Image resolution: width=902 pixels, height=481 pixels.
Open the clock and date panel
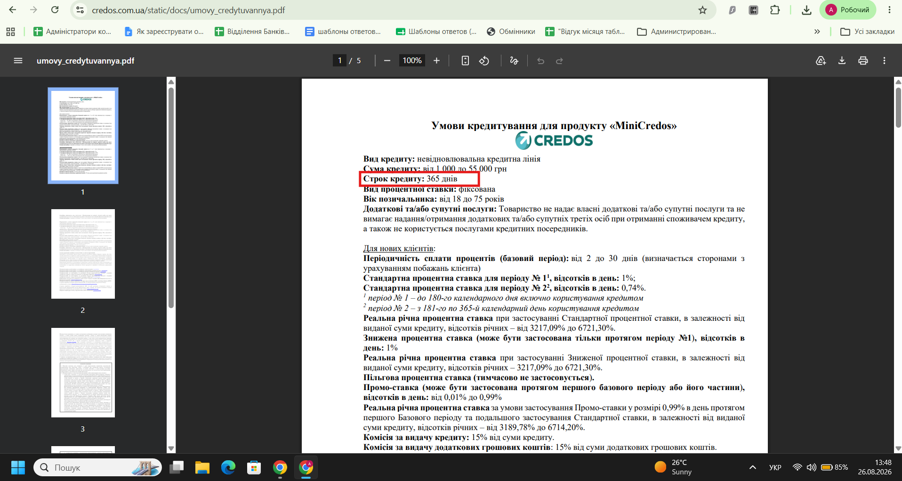click(874, 467)
